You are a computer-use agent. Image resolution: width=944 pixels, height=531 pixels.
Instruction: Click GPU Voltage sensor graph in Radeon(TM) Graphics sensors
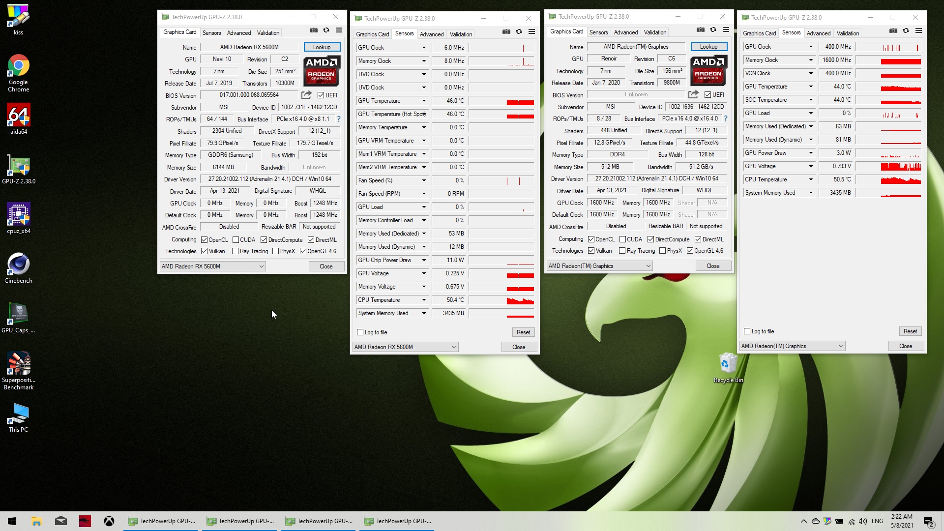point(888,166)
